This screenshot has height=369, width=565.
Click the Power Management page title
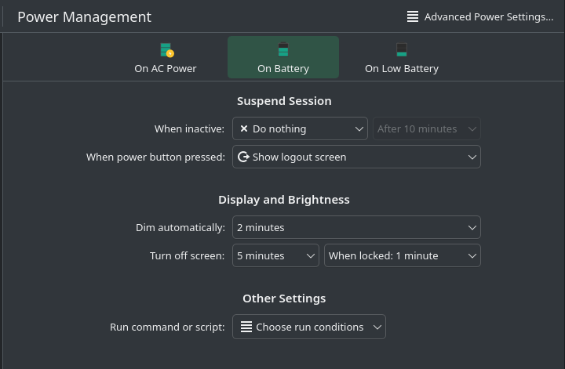click(x=84, y=16)
